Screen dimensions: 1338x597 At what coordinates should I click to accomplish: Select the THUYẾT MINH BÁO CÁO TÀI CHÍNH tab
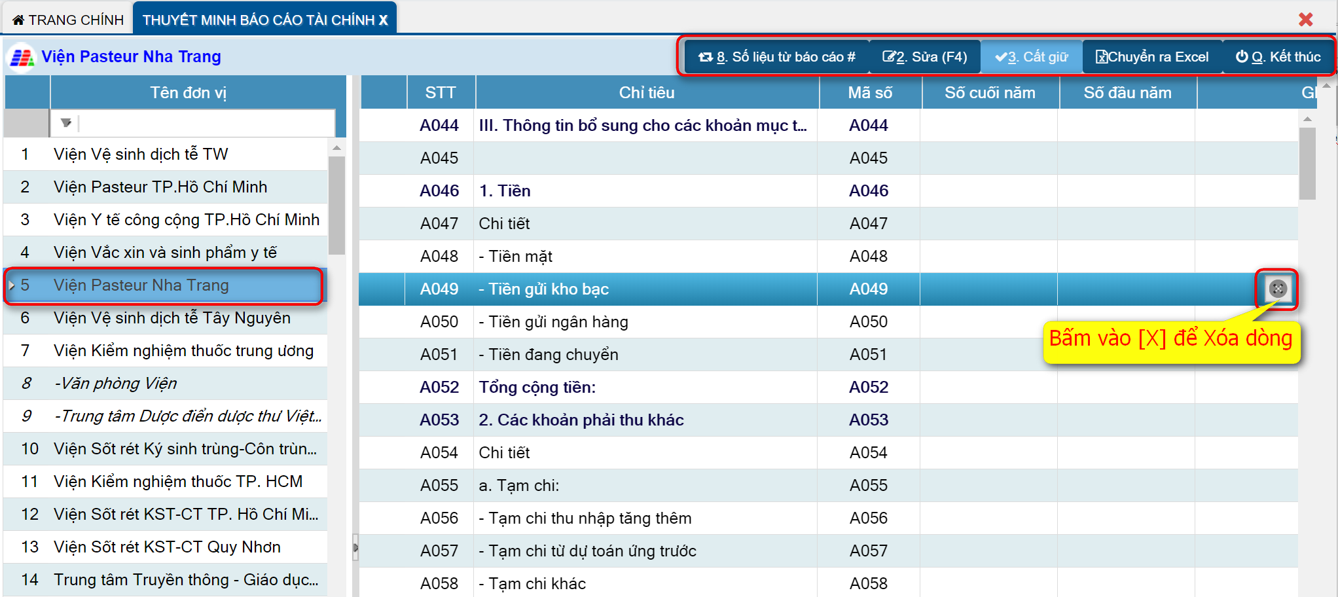(x=264, y=20)
